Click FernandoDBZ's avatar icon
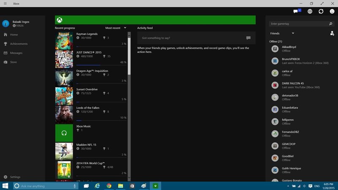338x190 pixels. tap(275, 134)
